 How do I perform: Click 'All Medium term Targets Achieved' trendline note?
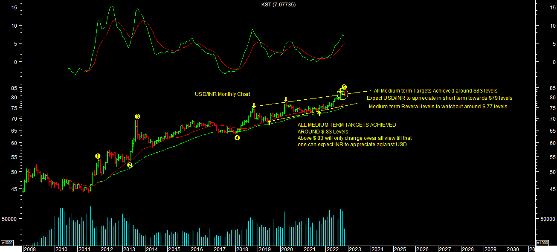click(x=435, y=91)
